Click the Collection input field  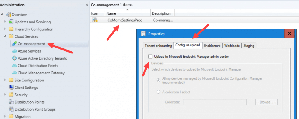click(x=215, y=102)
